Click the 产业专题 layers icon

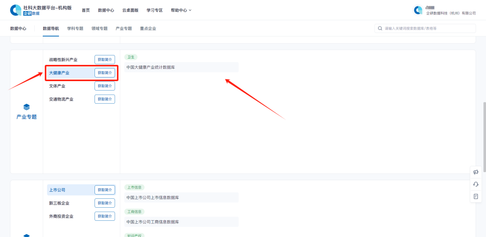click(27, 107)
